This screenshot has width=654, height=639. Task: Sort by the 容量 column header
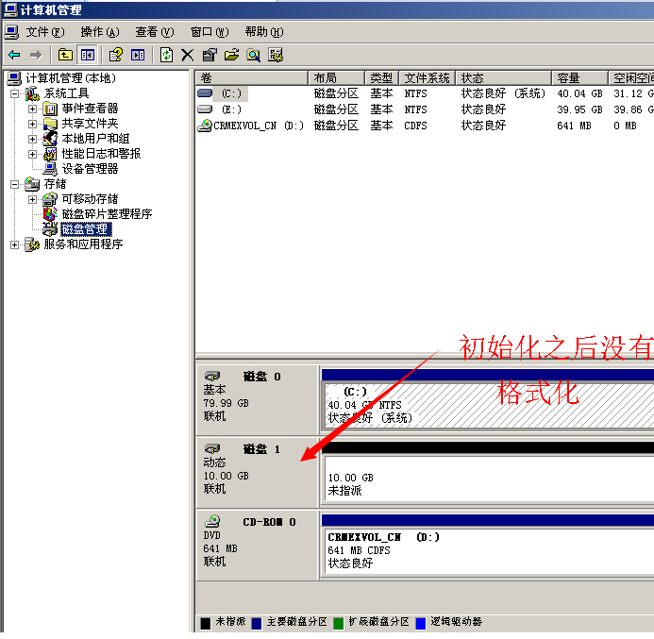coord(579,78)
